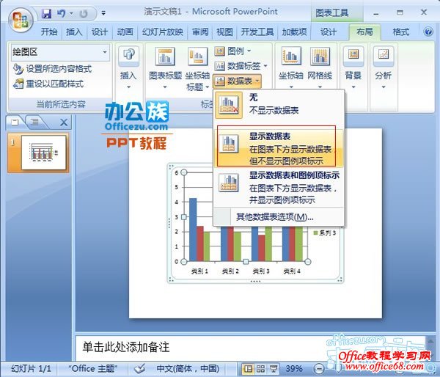
Task: Collapse the 数据表 data table dropdown
Action: (x=237, y=81)
